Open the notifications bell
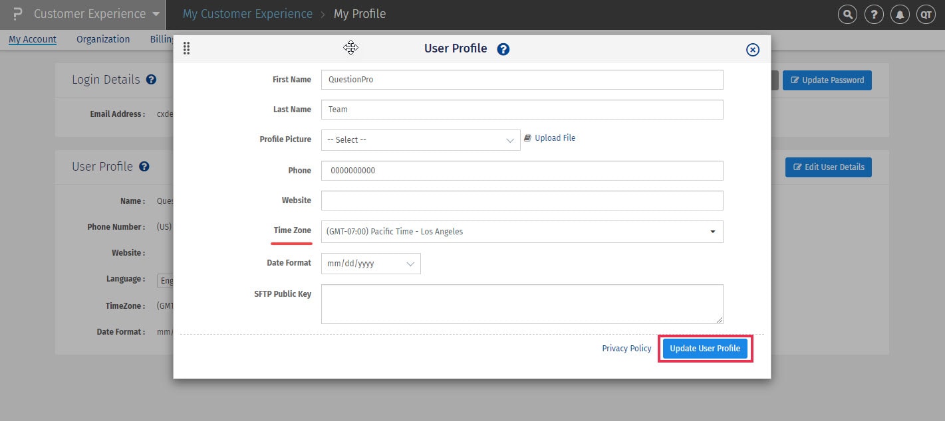The height and width of the screenshot is (421, 945). point(900,14)
